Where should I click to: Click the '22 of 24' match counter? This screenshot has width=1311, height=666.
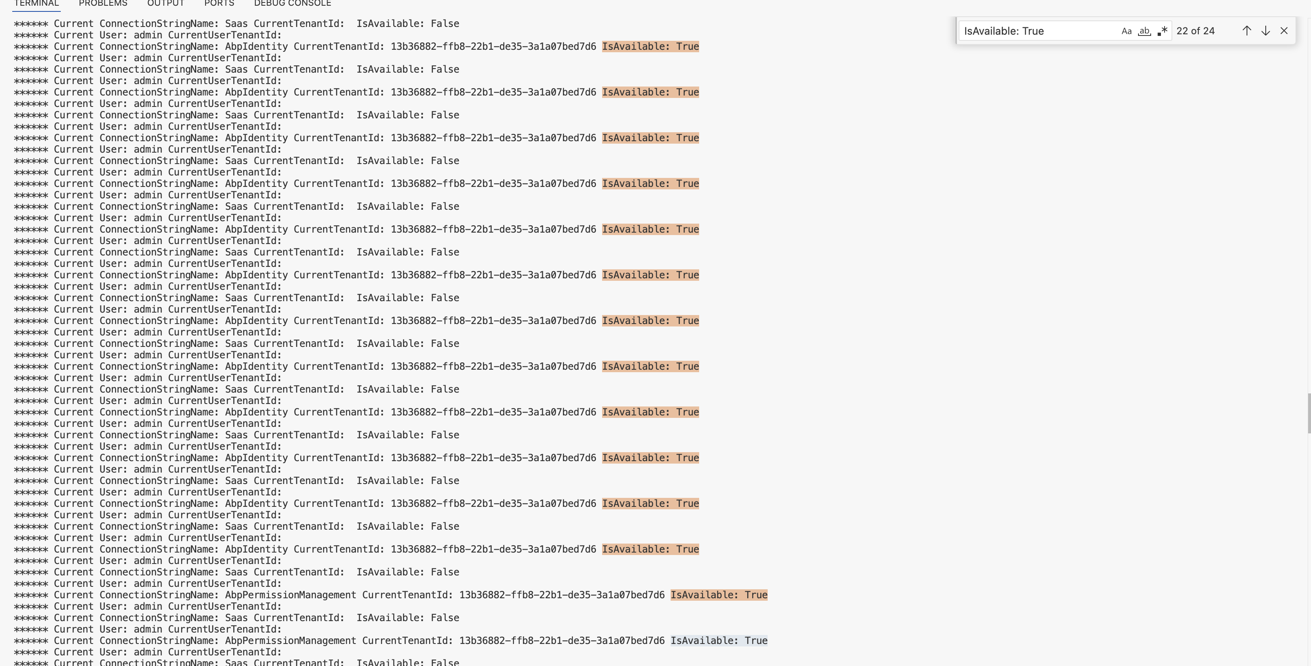(1195, 31)
